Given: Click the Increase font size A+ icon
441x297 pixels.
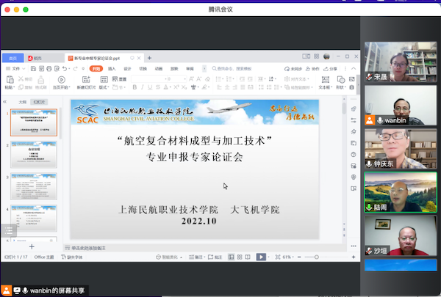Looking at the screenshot, I should pos(191,79).
